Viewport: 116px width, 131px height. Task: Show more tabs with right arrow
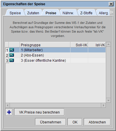[x=112, y=12]
